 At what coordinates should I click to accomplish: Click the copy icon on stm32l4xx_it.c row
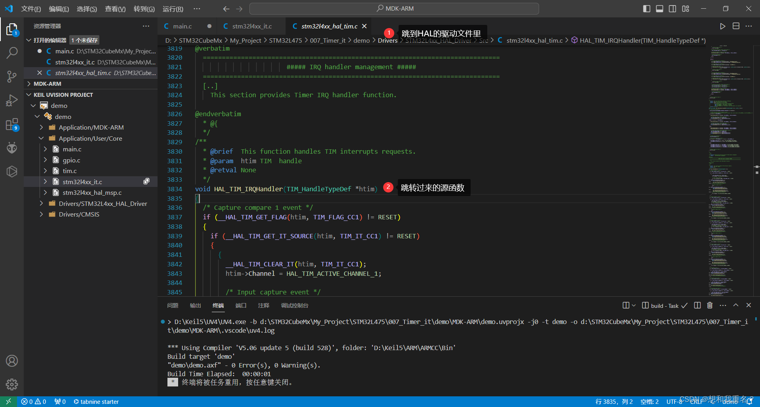[x=146, y=181]
